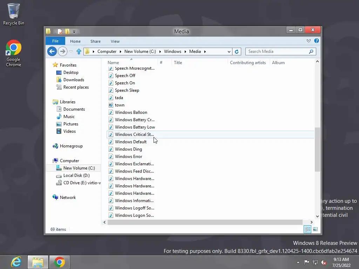Expand breadcrumb arrow after Media
Viewport: 359px width, 269px height.
205,51
